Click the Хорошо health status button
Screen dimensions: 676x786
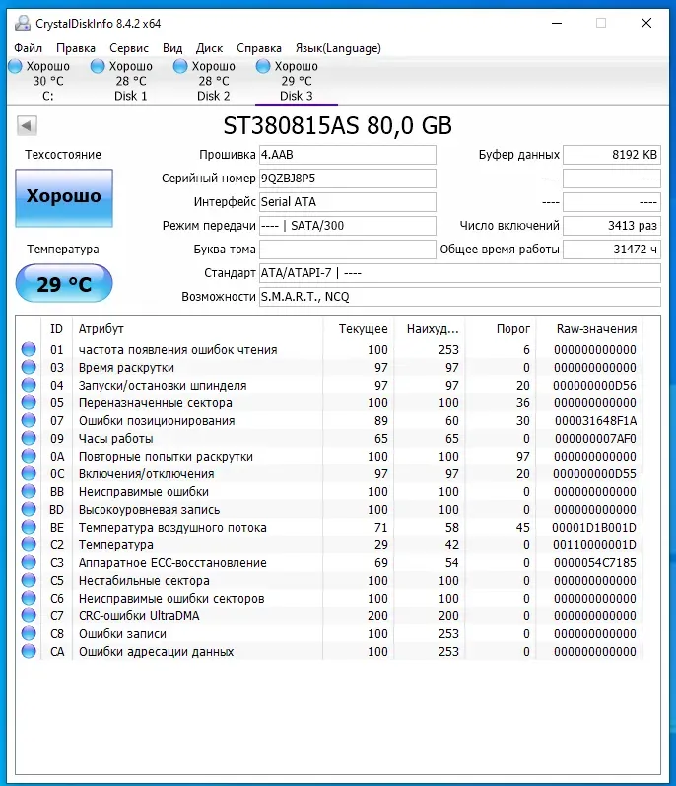(x=64, y=198)
